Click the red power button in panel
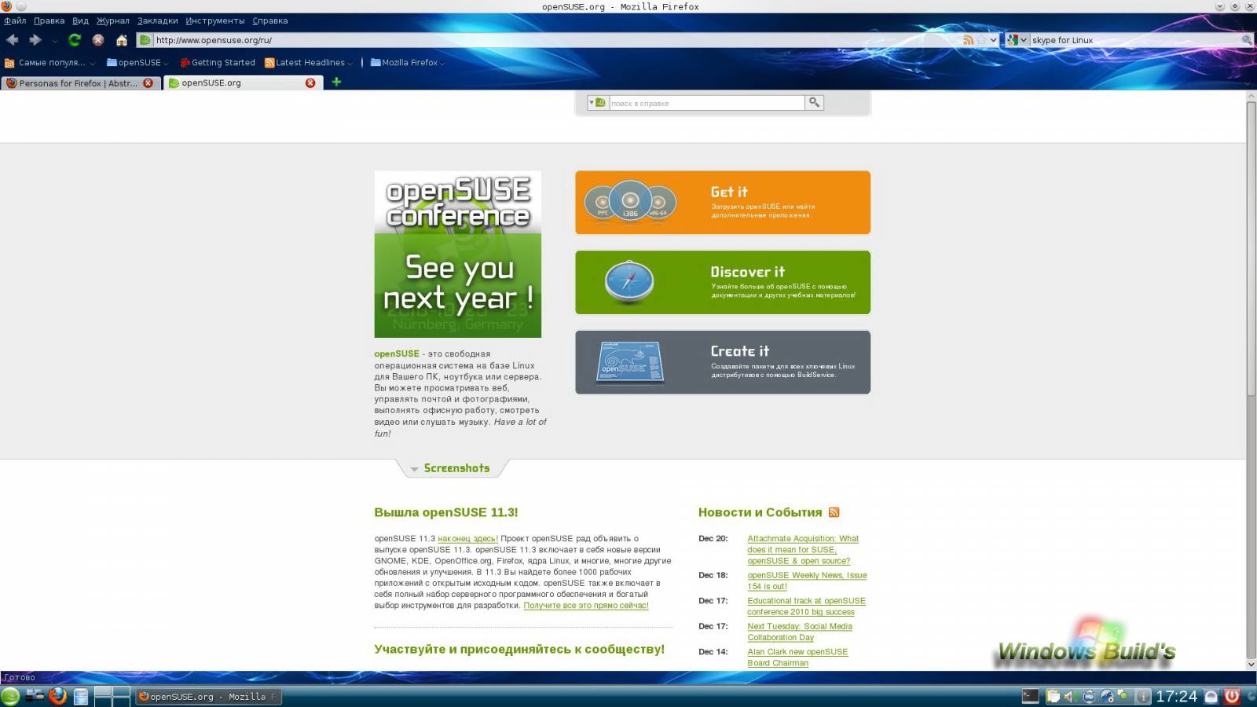The height and width of the screenshot is (707, 1257). click(1232, 696)
